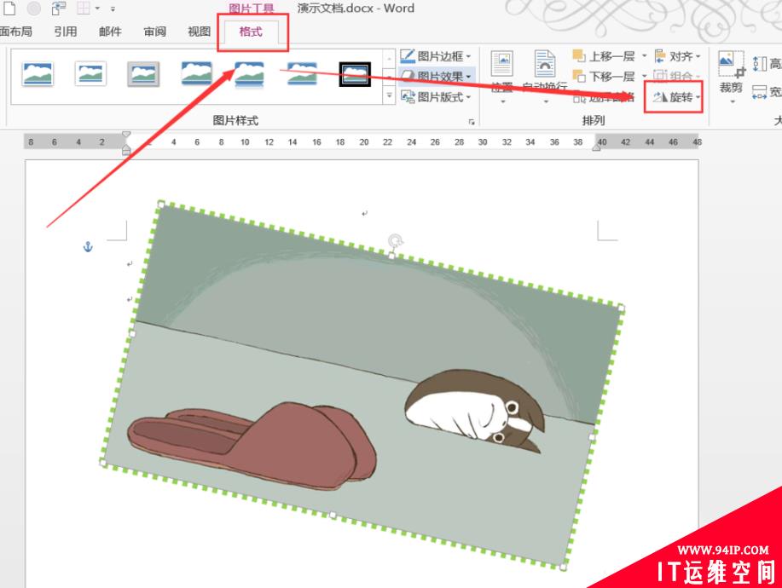This screenshot has width=782, height=588.
Task: Click the left-middle resize handle of picture
Action: 132,333
